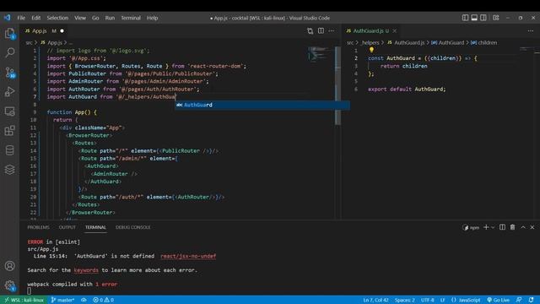
Task: Switch to the PROBLEMS panel tab
Action: 38,227
